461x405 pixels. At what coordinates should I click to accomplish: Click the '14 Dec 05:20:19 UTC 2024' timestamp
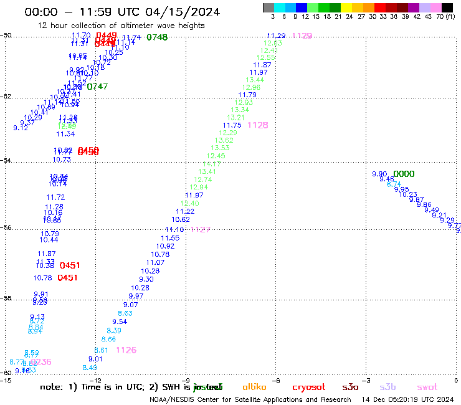pyautogui.click(x=407, y=399)
